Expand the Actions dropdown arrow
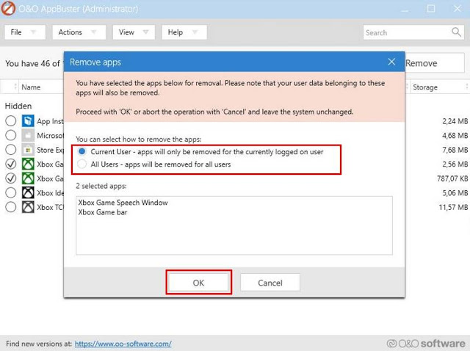The height and width of the screenshot is (351, 470). (x=93, y=32)
